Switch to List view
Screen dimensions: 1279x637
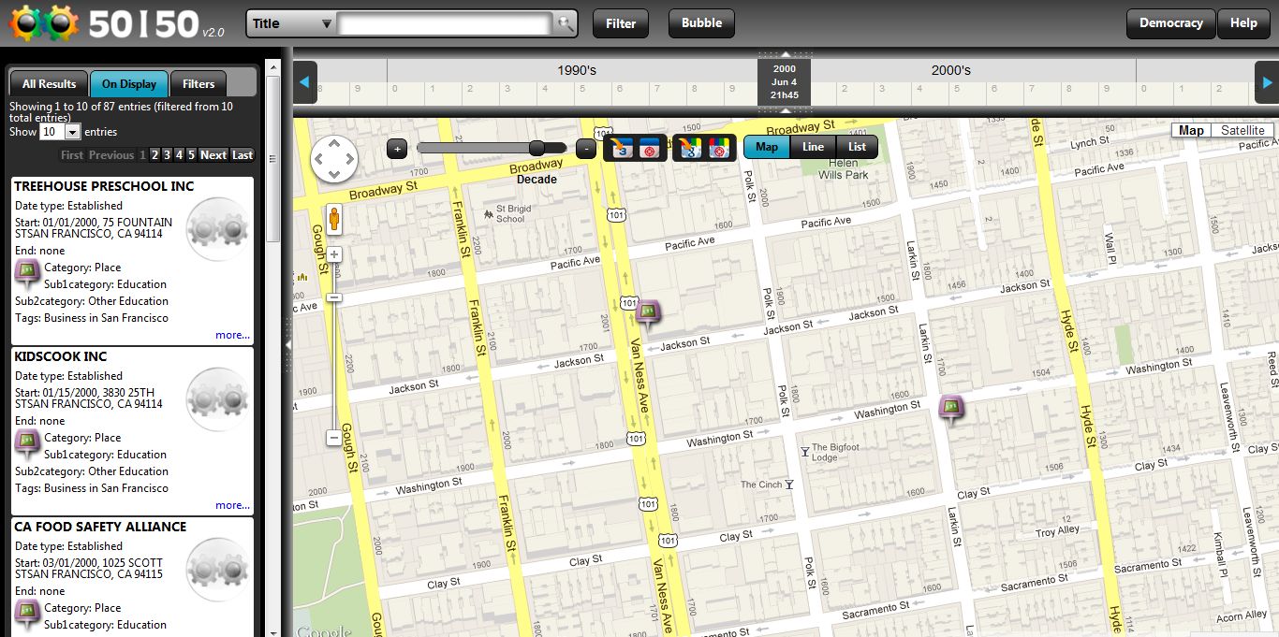tap(857, 147)
